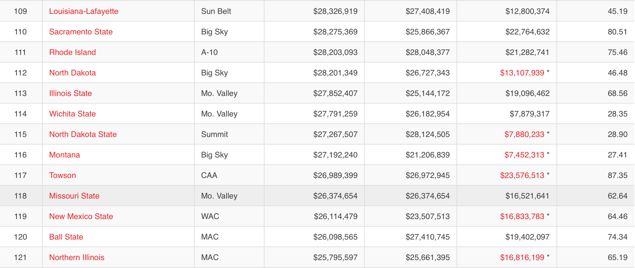Screen dimensions: 635x268
Task: Select the Ball State link
Action: click(66, 237)
